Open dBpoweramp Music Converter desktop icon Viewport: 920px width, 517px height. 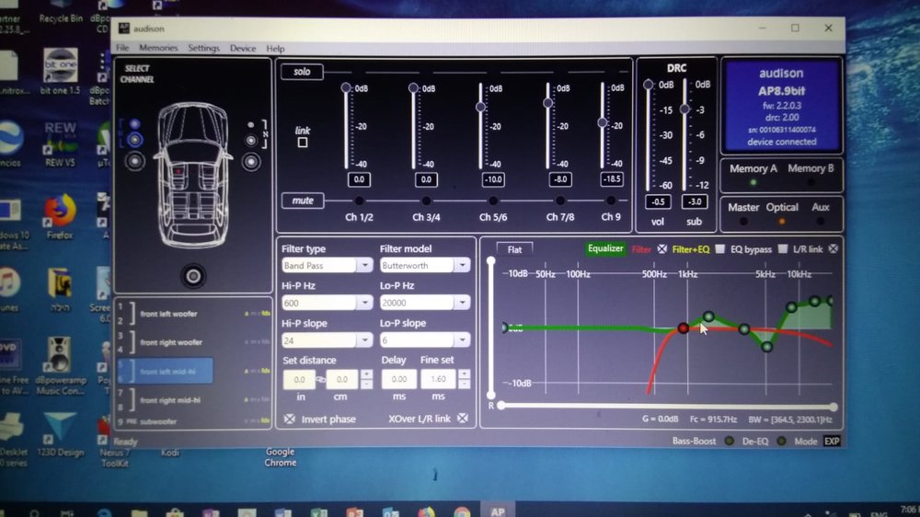(60, 365)
